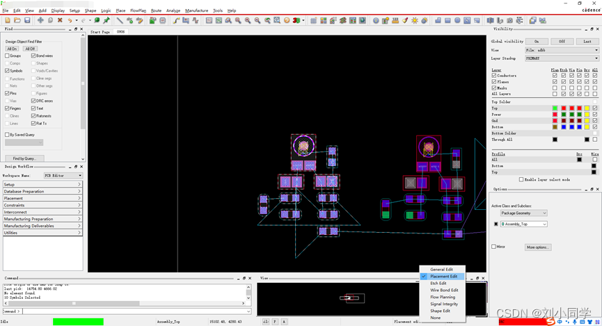Choose Etch Edit from the mode menu
The image size is (602, 326).
[438, 283]
